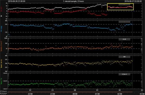Click the end timestamp 2019-08-27 03:00:00
145x95 pixels.
(133, 1)
